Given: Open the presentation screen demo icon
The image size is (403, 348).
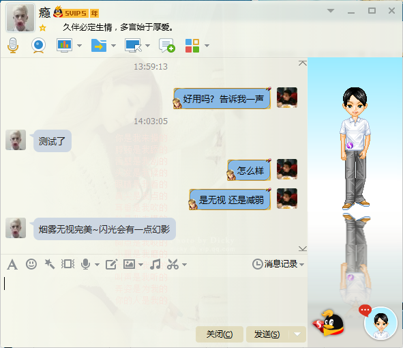Looking at the screenshot, I should [64, 46].
